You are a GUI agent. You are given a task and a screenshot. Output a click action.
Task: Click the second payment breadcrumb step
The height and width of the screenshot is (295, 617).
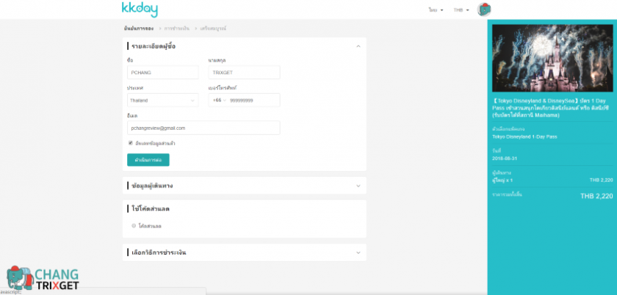point(177,29)
